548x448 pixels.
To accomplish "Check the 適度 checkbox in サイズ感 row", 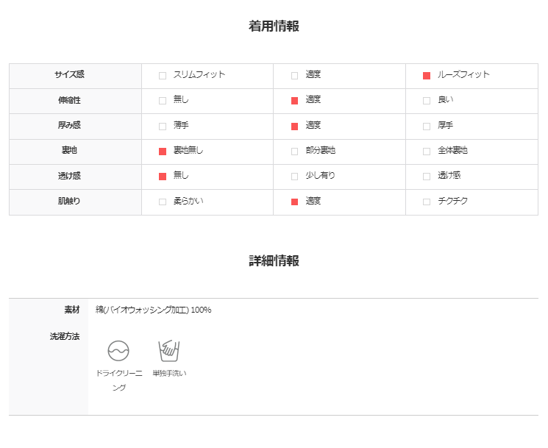I will tap(295, 76).
